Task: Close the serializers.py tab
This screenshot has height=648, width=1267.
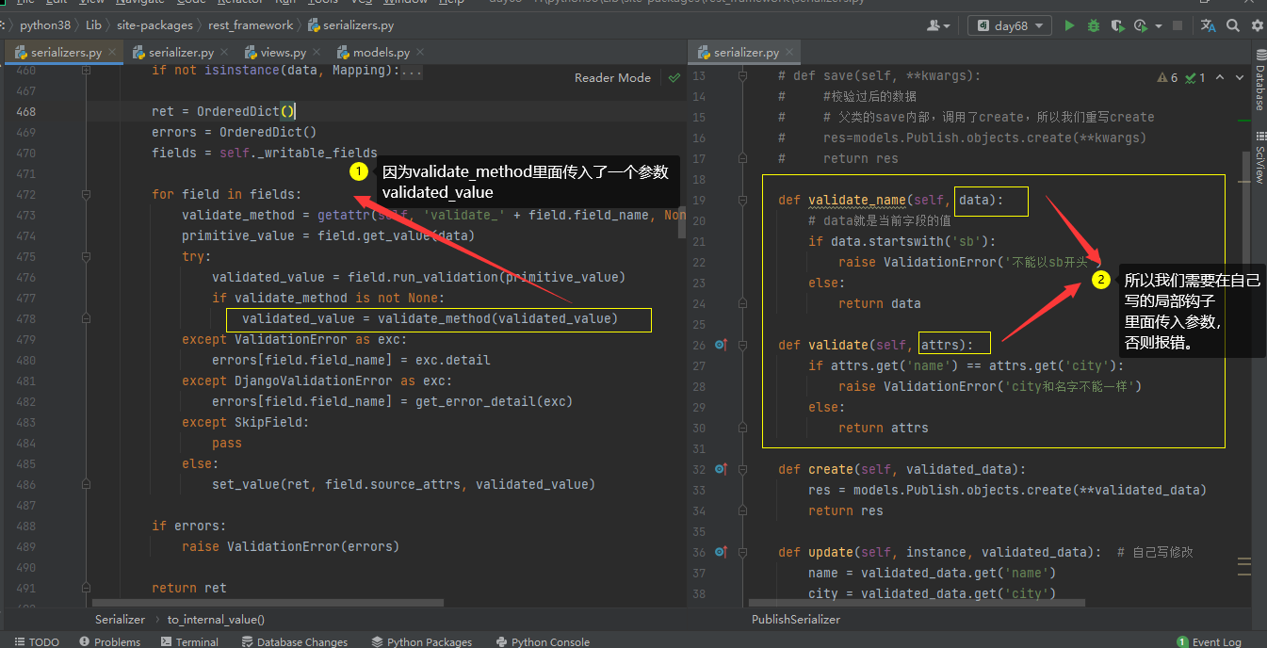Action: pyautogui.click(x=111, y=53)
